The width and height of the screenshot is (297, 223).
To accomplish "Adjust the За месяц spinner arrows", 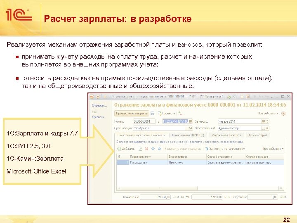I will (267, 121).
